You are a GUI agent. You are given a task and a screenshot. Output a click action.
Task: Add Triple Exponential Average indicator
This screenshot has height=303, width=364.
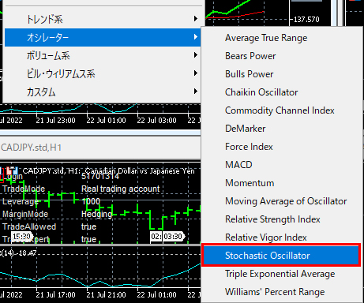(x=282, y=274)
